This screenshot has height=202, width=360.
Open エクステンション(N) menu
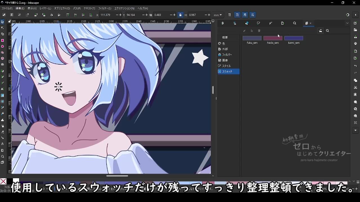pos(124,8)
